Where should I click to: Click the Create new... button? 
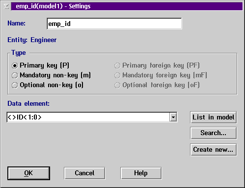pyautogui.click(x=213, y=150)
